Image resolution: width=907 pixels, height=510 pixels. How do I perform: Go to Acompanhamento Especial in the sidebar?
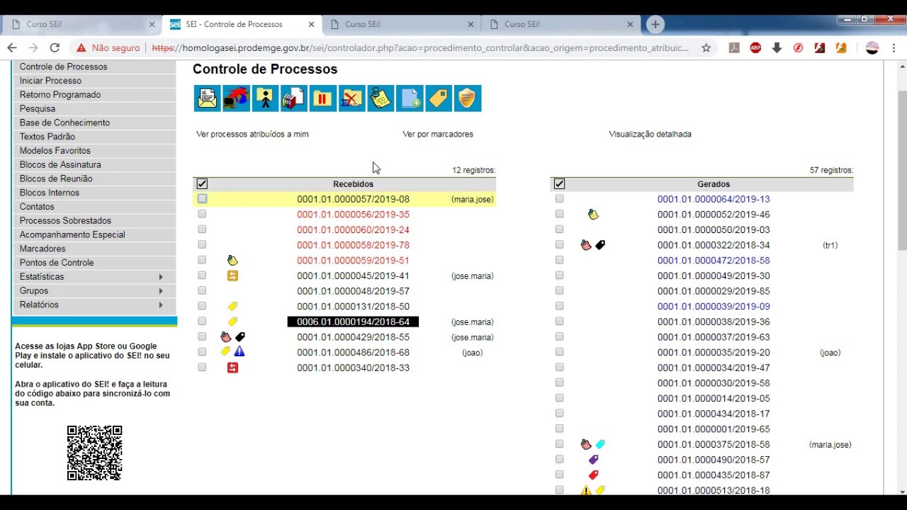[x=72, y=234]
